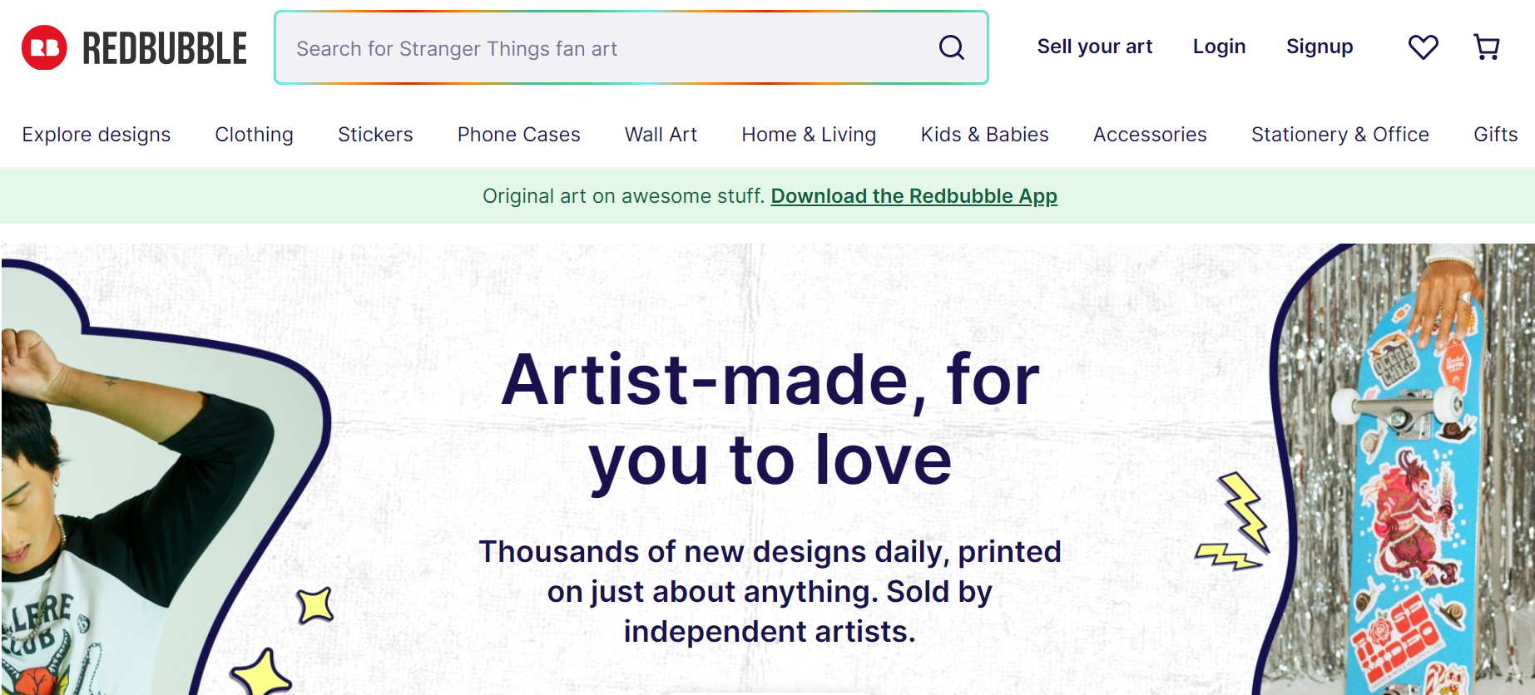
Task: Open favorites via the heart icon
Action: 1423,47
